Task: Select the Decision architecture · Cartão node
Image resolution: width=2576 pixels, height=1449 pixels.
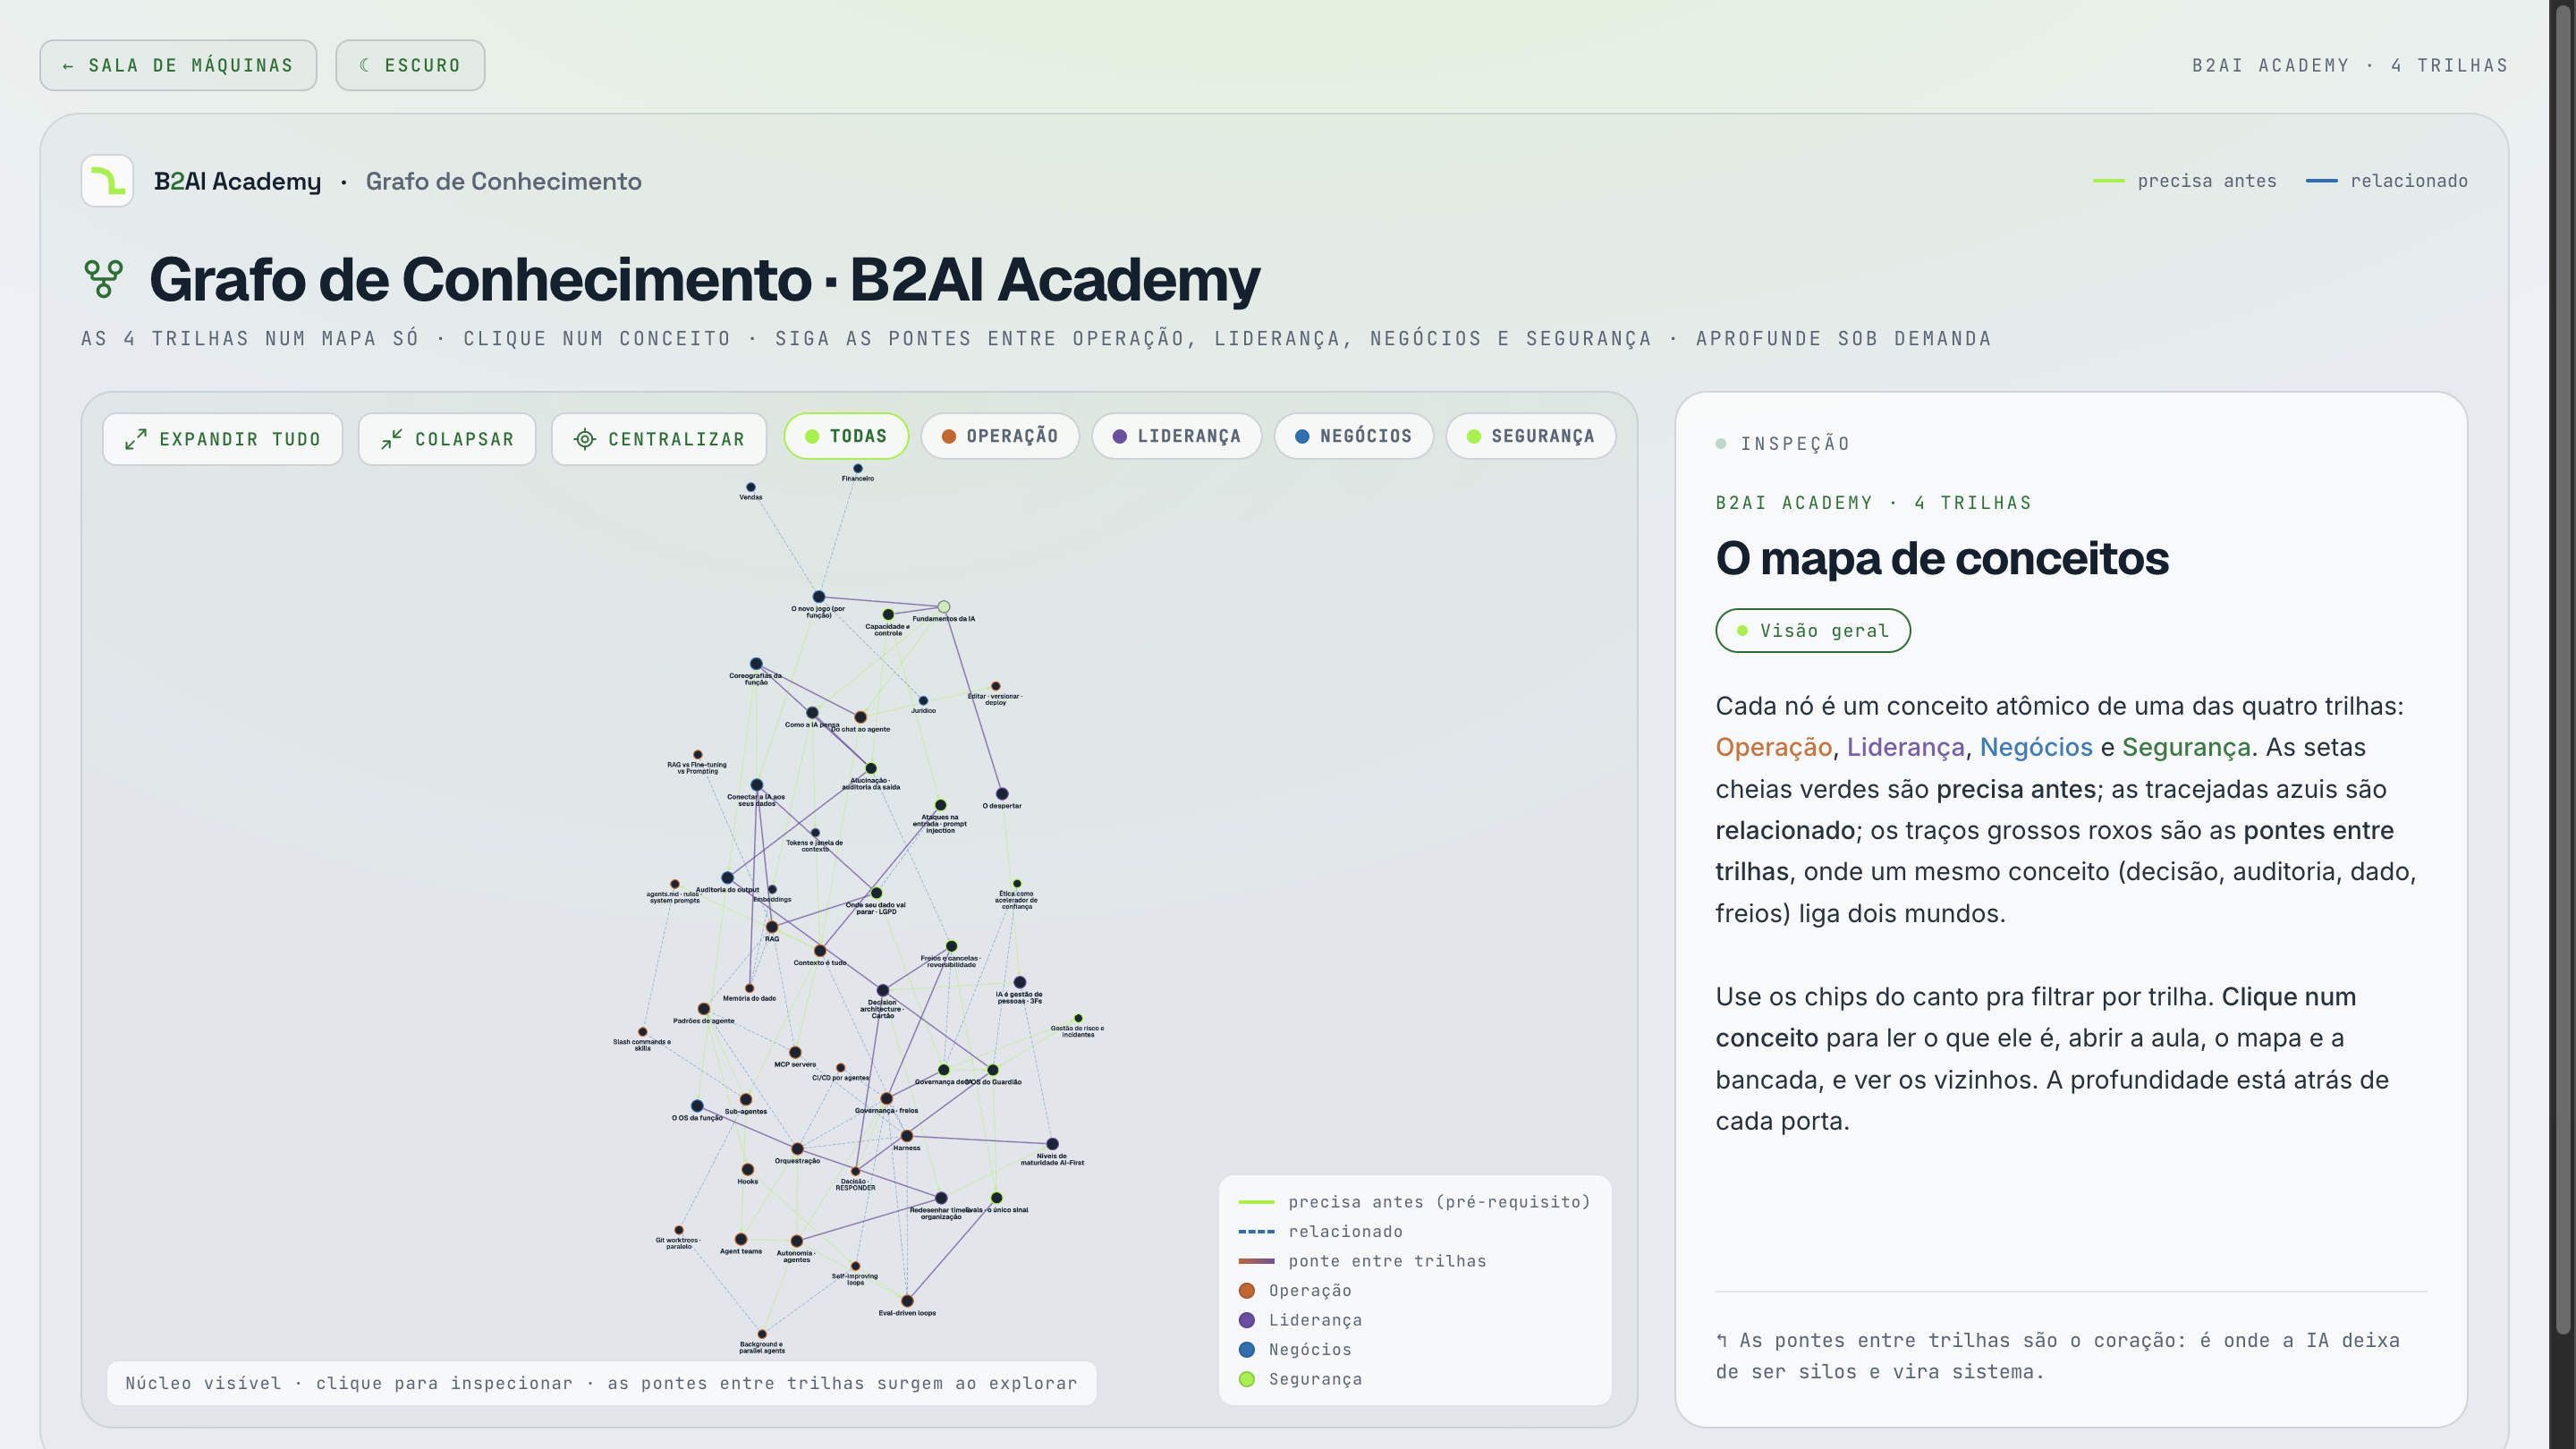Action: tap(882, 990)
